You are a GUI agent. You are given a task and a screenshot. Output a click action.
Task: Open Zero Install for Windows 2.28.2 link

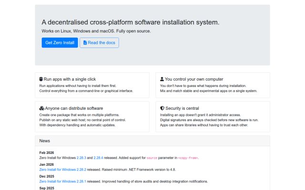(x=62, y=170)
